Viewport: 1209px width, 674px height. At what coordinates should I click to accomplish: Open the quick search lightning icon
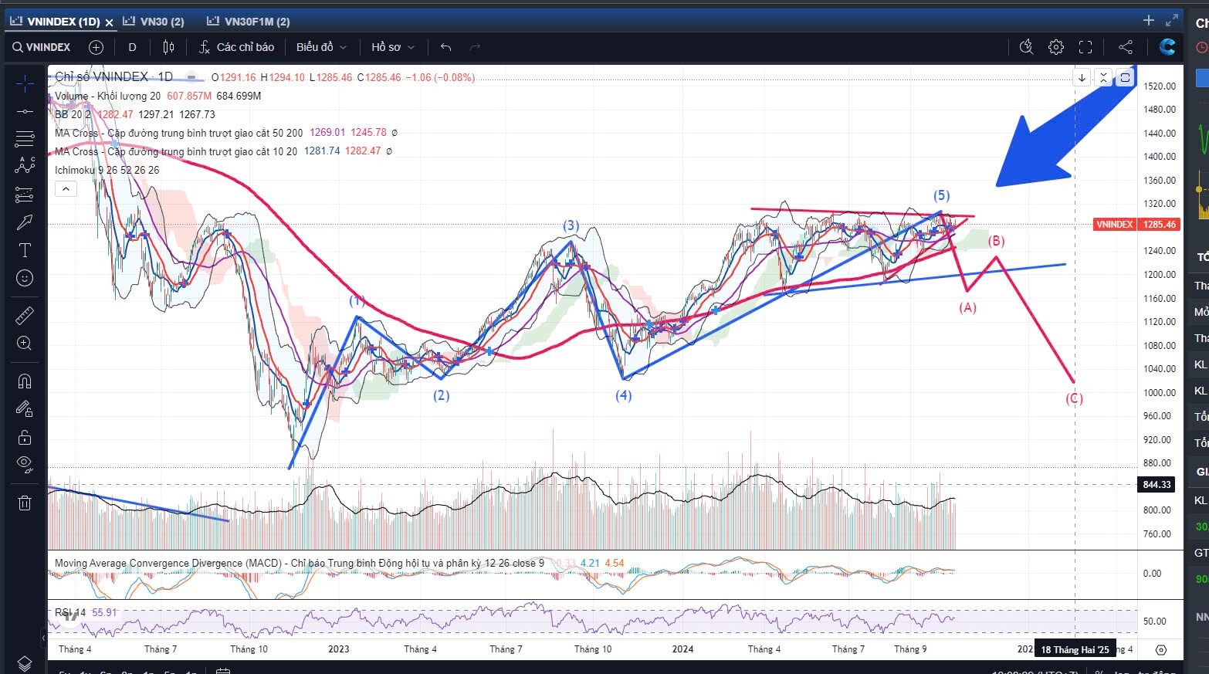1026,47
